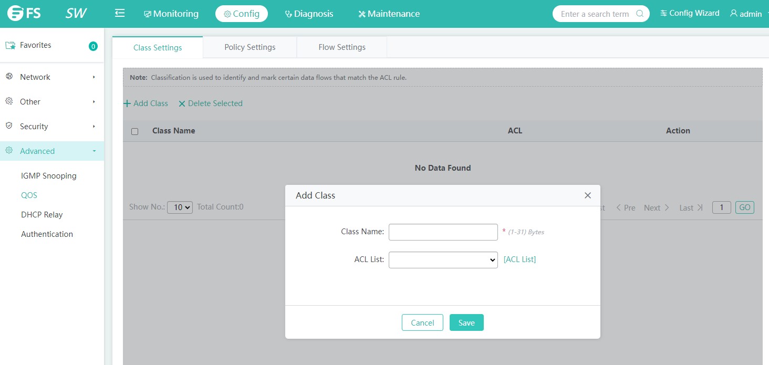Click the Config Wizard sliders icon
Screen dimensions: 769x365
(664, 13)
